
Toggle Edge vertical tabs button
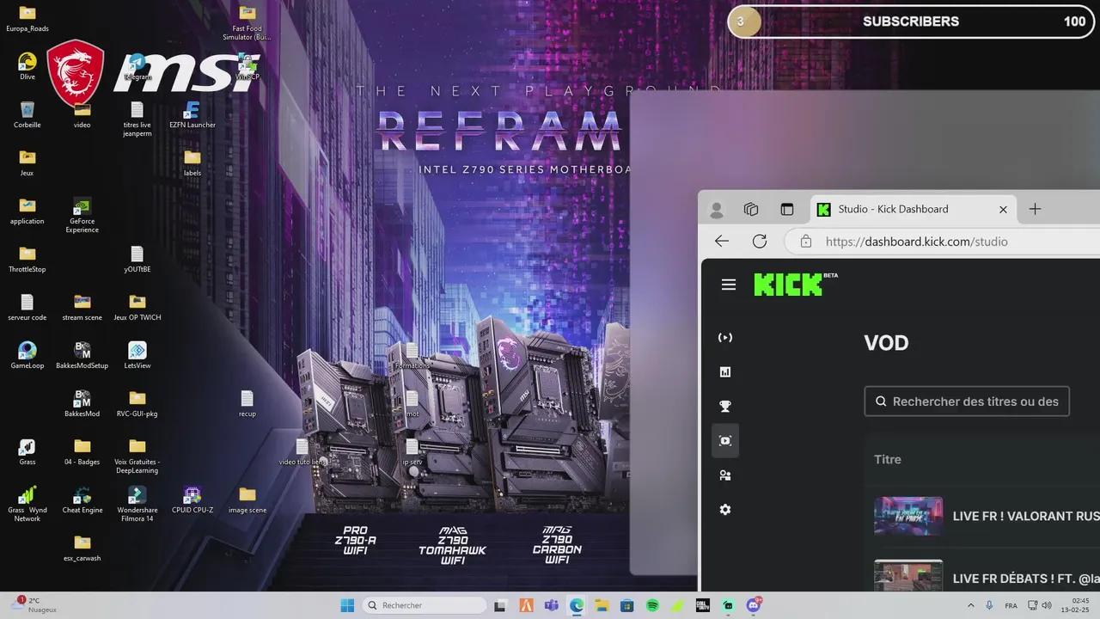pyautogui.click(x=786, y=209)
